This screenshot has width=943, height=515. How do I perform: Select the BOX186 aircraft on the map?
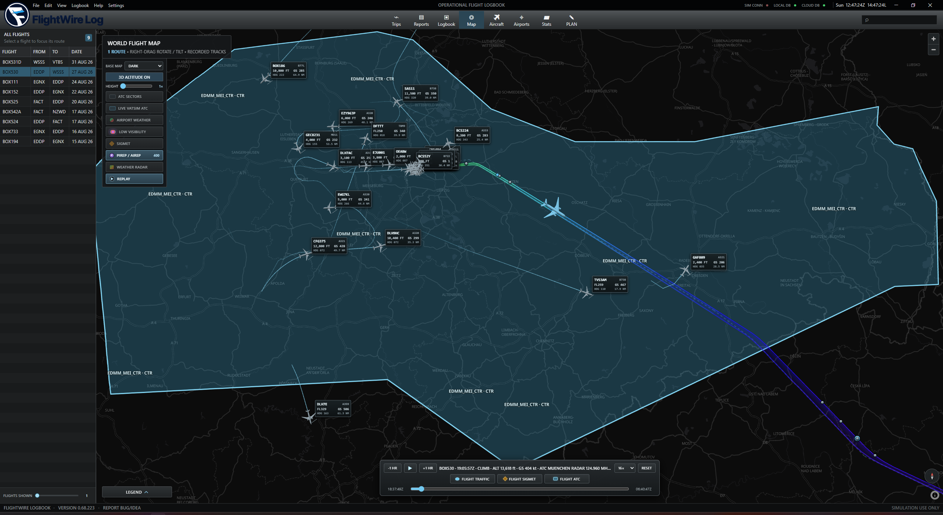266,78
